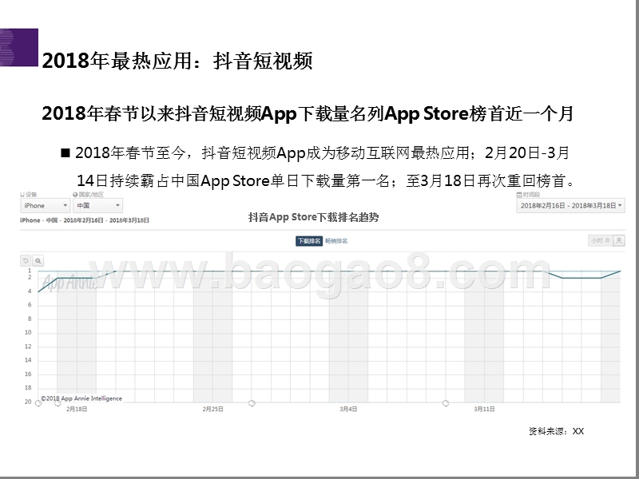The height and width of the screenshot is (479, 639).
Task: Click the y-axis label 14
Action: [x=28, y=360]
